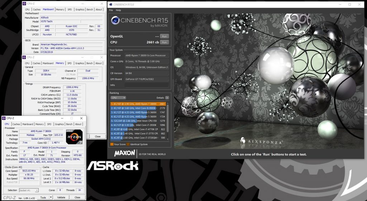The image size is (367, 201).
Task: Click the Info input field in Cinebench
Action: coord(147,85)
